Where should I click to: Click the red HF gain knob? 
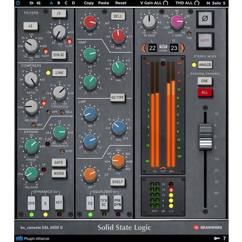click(x=90, y=22)
